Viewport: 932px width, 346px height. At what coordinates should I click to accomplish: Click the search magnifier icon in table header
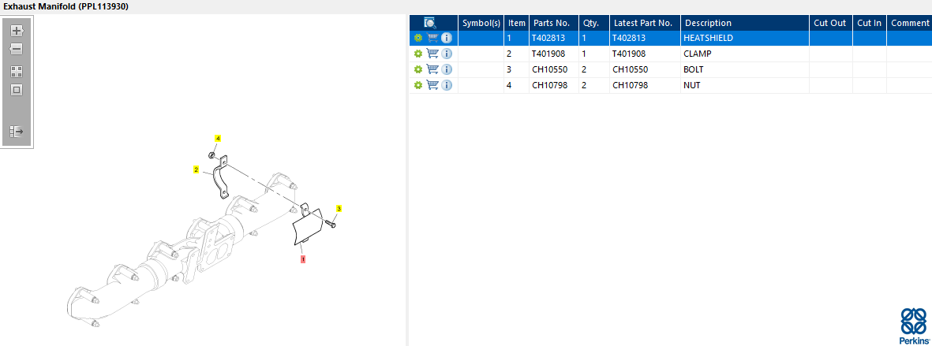click(x=430, y=23)
